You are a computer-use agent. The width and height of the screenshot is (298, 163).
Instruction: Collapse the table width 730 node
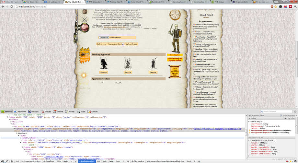[x=7, y=117]
